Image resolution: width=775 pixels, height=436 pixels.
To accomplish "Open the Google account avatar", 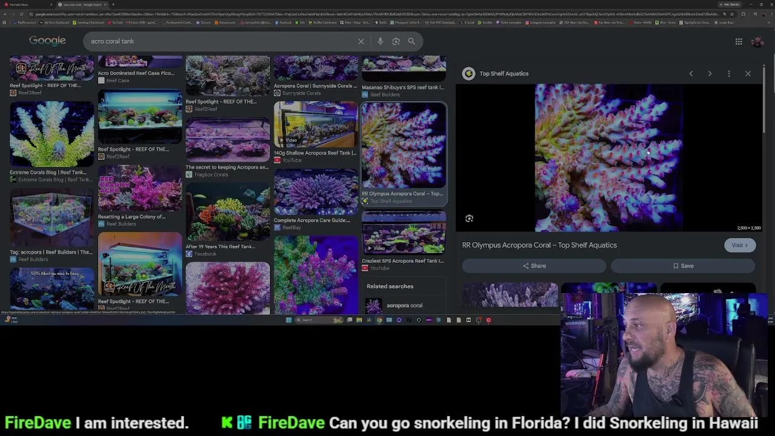I will [x=757, y=41].
